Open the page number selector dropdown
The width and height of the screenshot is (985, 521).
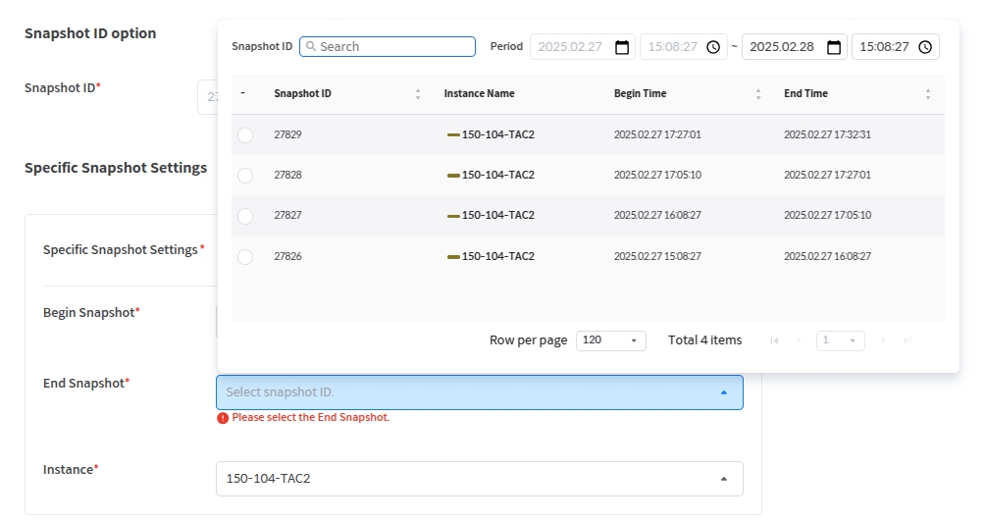click(840, 340)
